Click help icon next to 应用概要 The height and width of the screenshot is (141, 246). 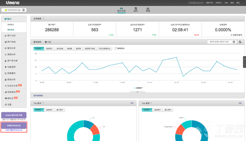coord(43,19)
